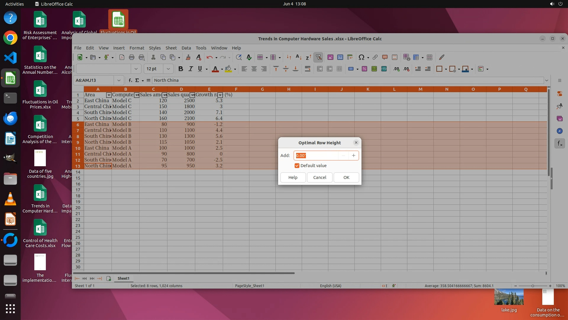Image resolution: width=568 pixels, height=320 pixels.
Task: Toggle Wrap Text formatting
Action: tap(308, 69)
